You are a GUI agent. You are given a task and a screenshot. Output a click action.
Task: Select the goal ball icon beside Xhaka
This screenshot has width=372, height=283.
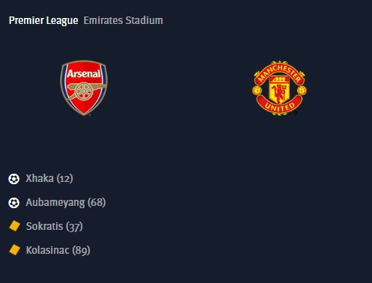pos(13,179)
